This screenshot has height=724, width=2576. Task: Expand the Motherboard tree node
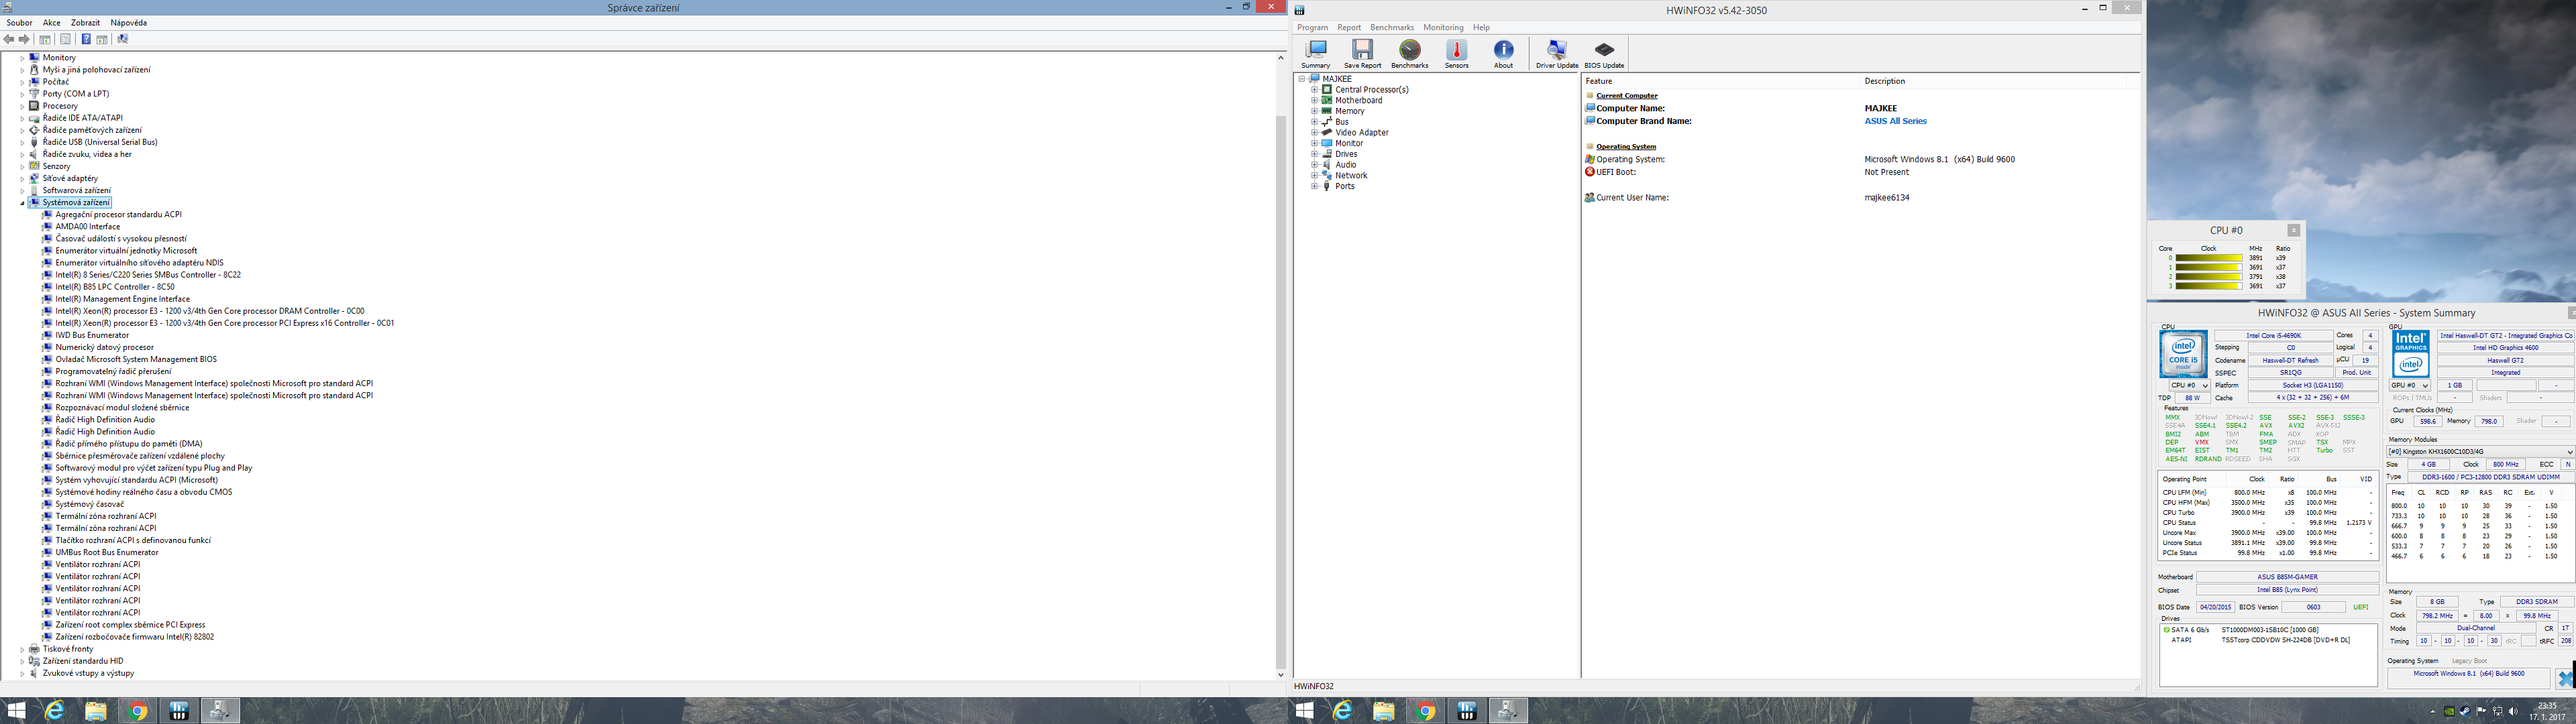[1315, 100]
